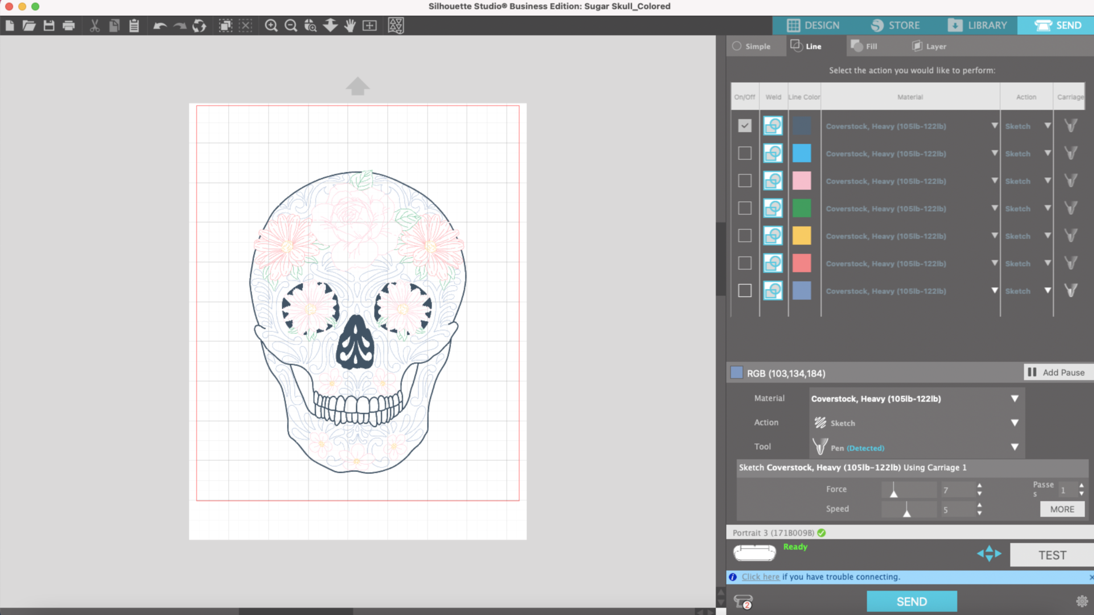1094x615 pixels.
Task: Expand material dropdown in the yellow row
Action: [995, 235]
